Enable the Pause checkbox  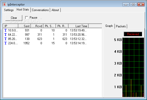27,18
